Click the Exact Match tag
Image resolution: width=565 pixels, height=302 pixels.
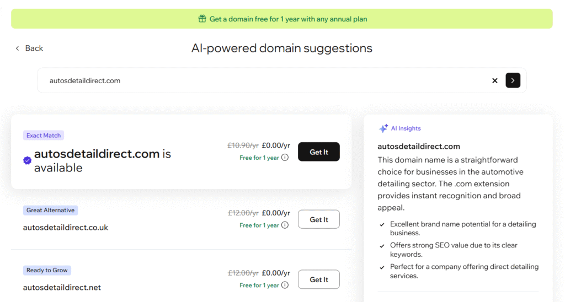[x=44, y=135]
